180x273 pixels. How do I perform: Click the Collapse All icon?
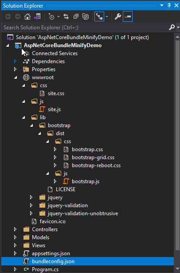pos(76,17)
